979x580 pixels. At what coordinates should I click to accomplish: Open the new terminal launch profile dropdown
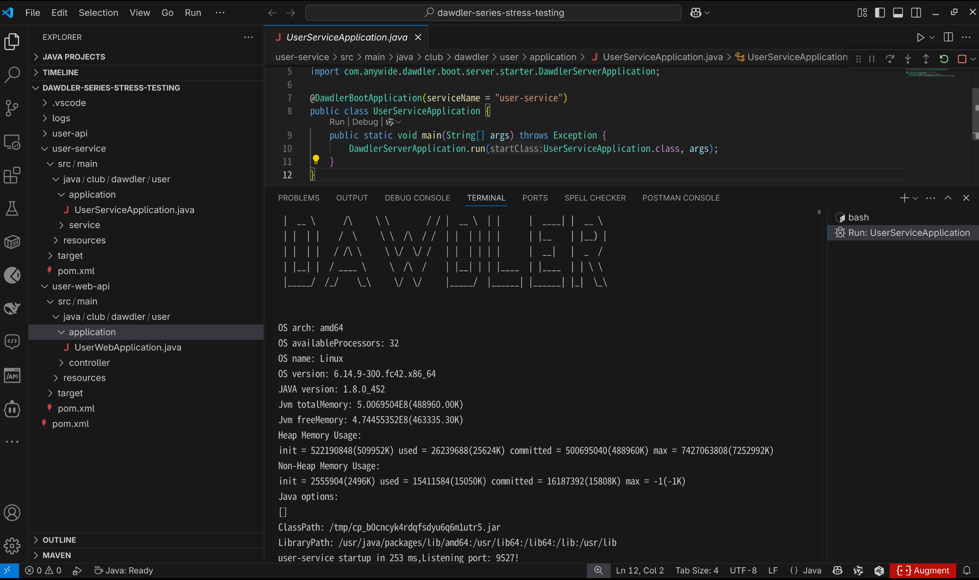(x=915, y=198)
